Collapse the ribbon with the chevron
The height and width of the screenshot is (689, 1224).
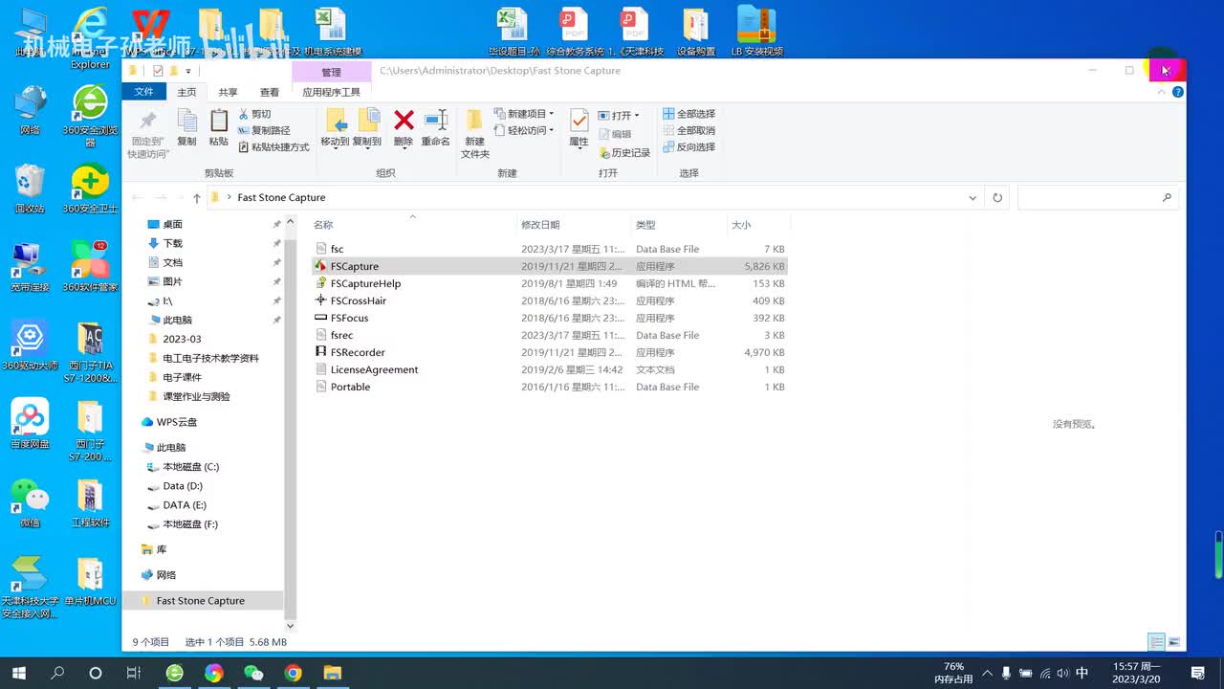[1162, 92]
